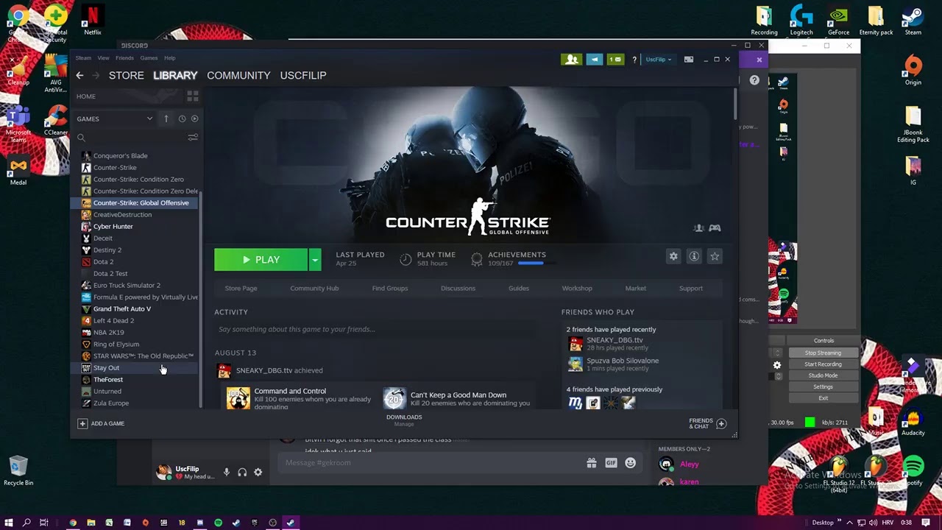
Task: Open Eternity pack folder on desktop
Action: point(876,21)
